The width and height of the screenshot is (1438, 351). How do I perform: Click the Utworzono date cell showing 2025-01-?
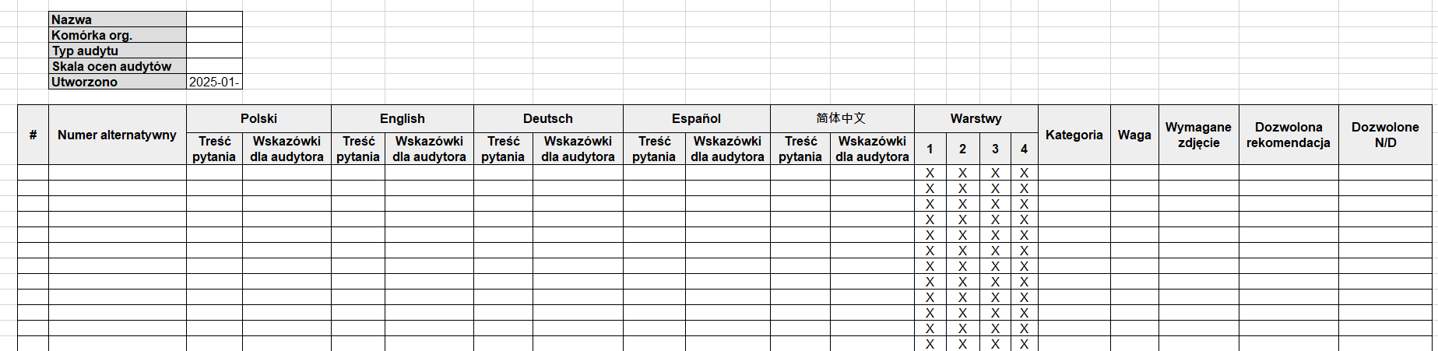(214, 82)
